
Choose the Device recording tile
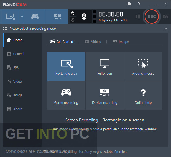105,95
